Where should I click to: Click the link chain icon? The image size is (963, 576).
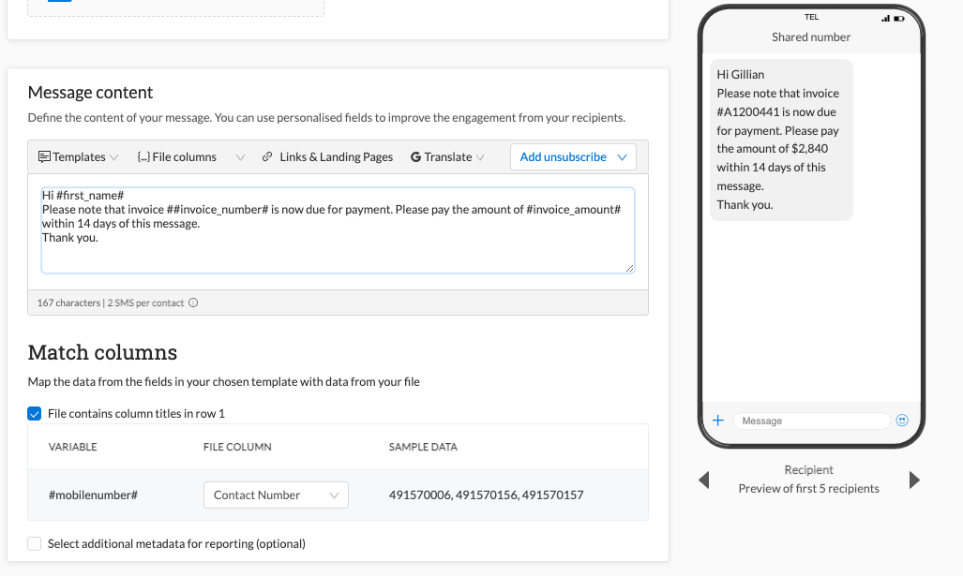click(267, 157)
